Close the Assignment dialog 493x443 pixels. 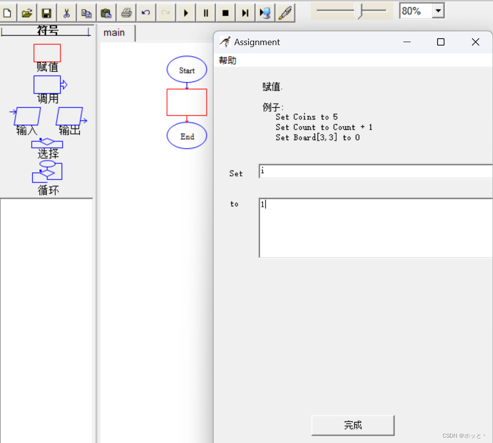click(x=475, y=42)
